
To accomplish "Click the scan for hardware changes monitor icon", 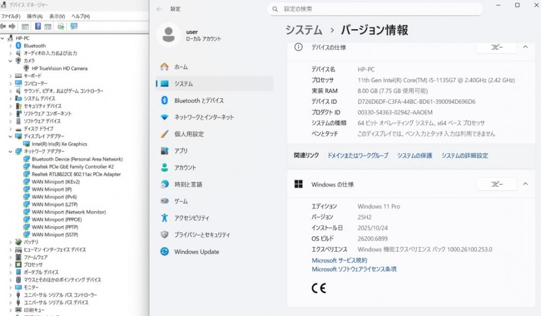I will pos(74,26).
